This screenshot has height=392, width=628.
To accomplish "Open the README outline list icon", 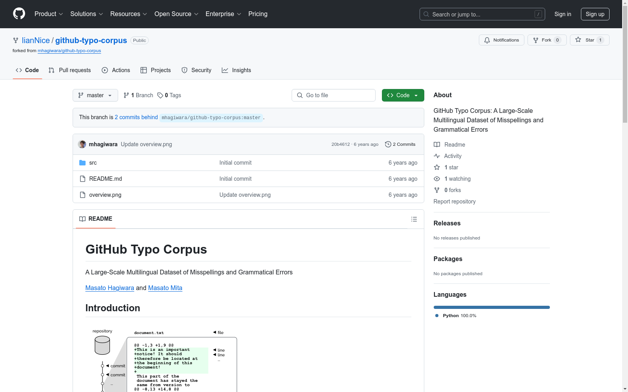I will (414, 219).
